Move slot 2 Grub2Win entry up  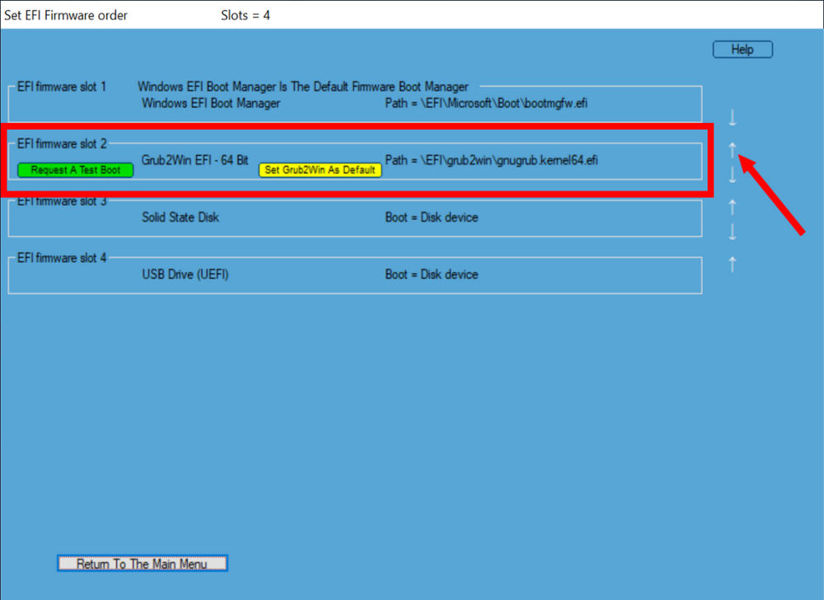pos(732,150)
